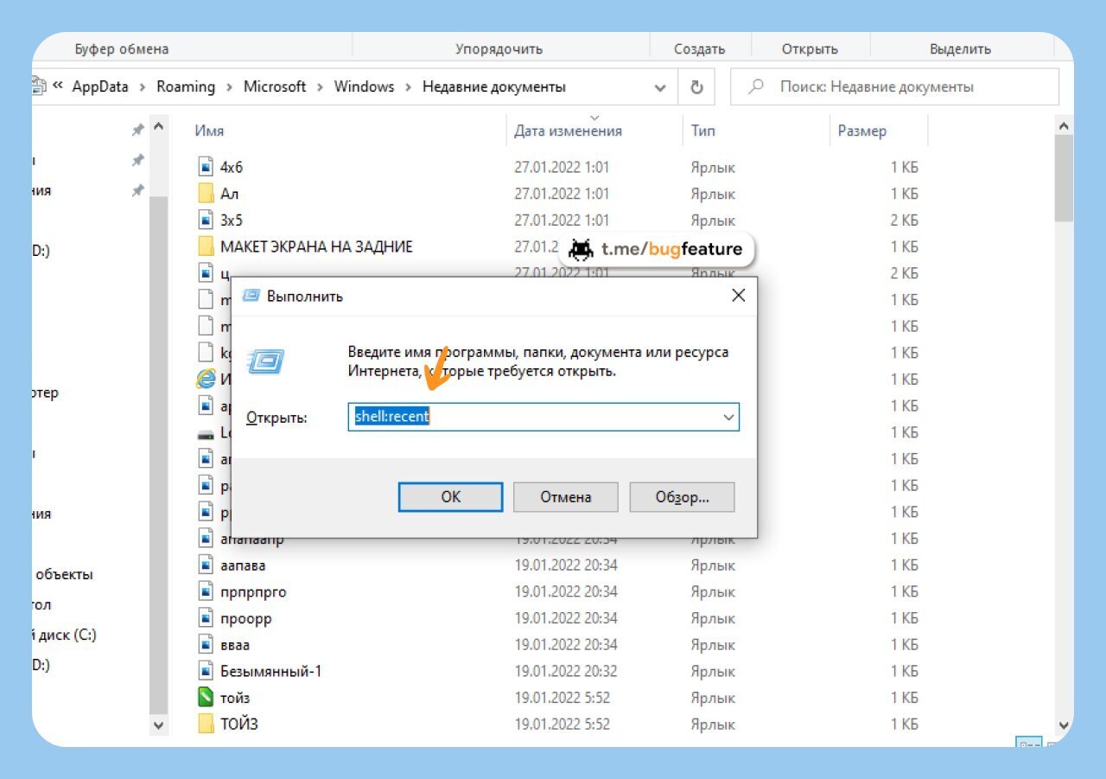Sort files by Имя column header

[x=210, y=131]
